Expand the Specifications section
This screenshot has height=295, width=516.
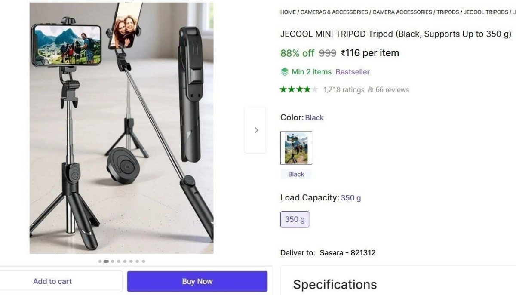[x=335, y=284]
